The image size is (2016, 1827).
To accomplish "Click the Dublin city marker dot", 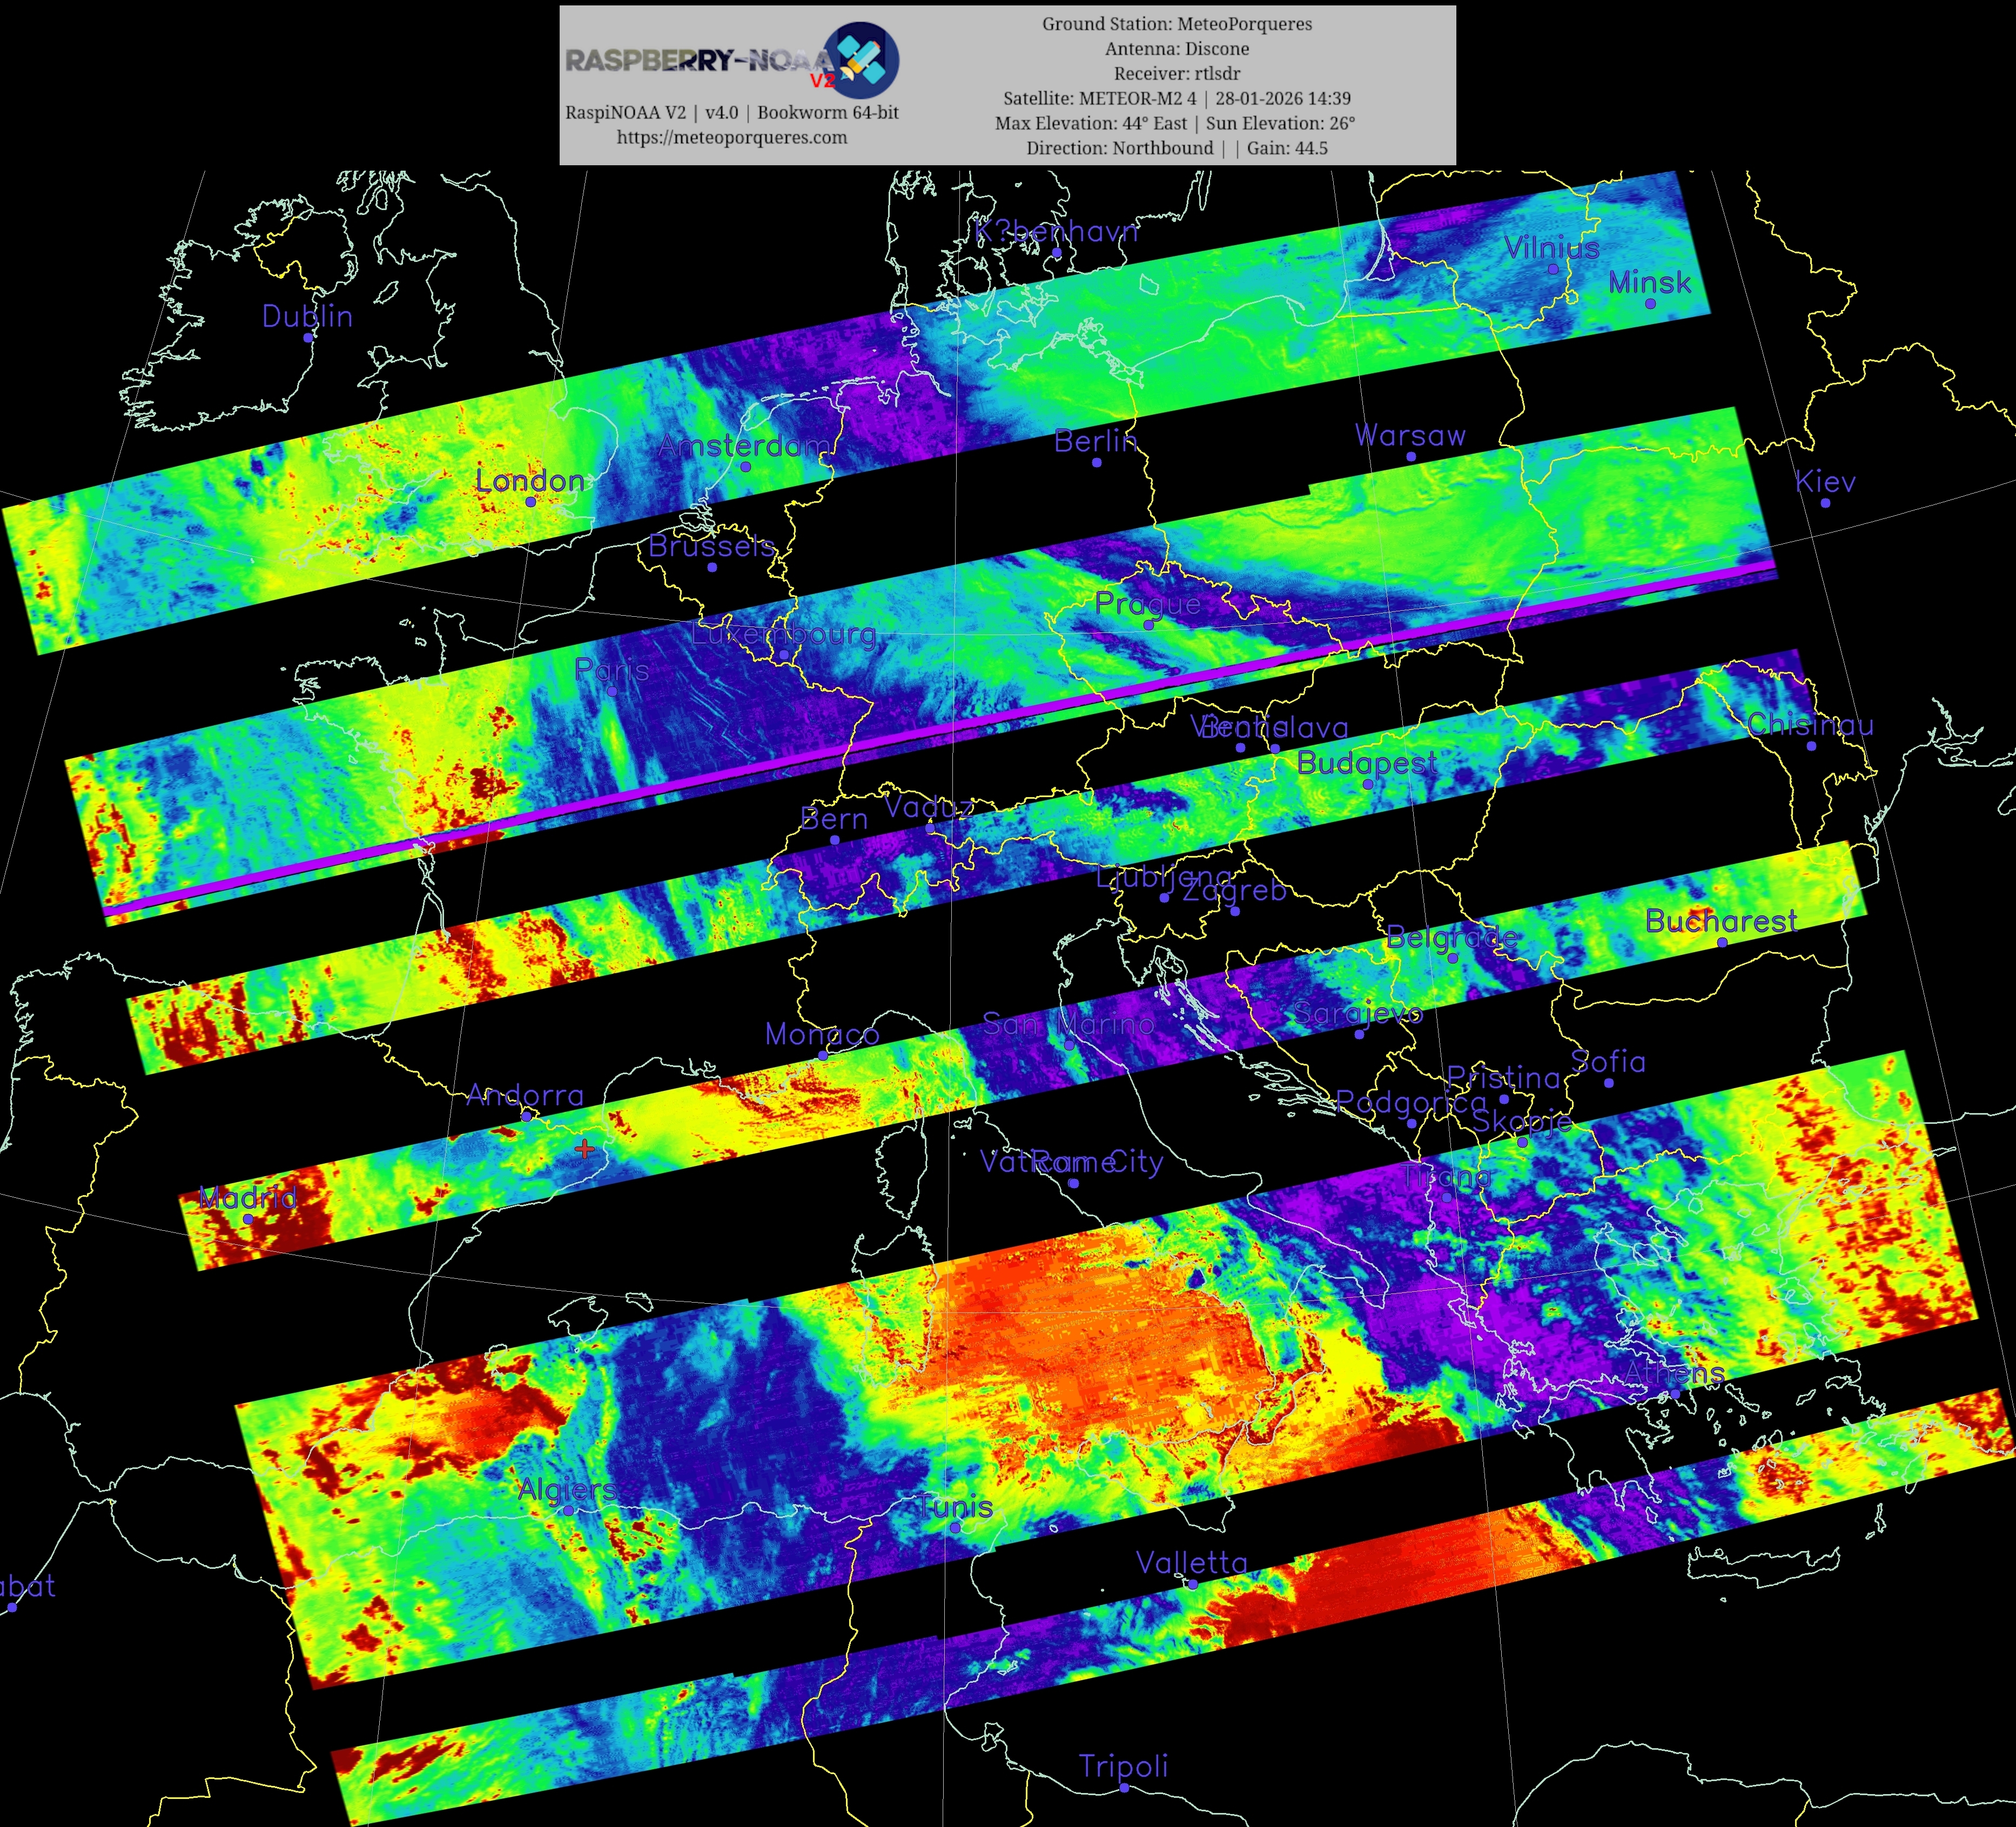I will (x=308, y=337).
